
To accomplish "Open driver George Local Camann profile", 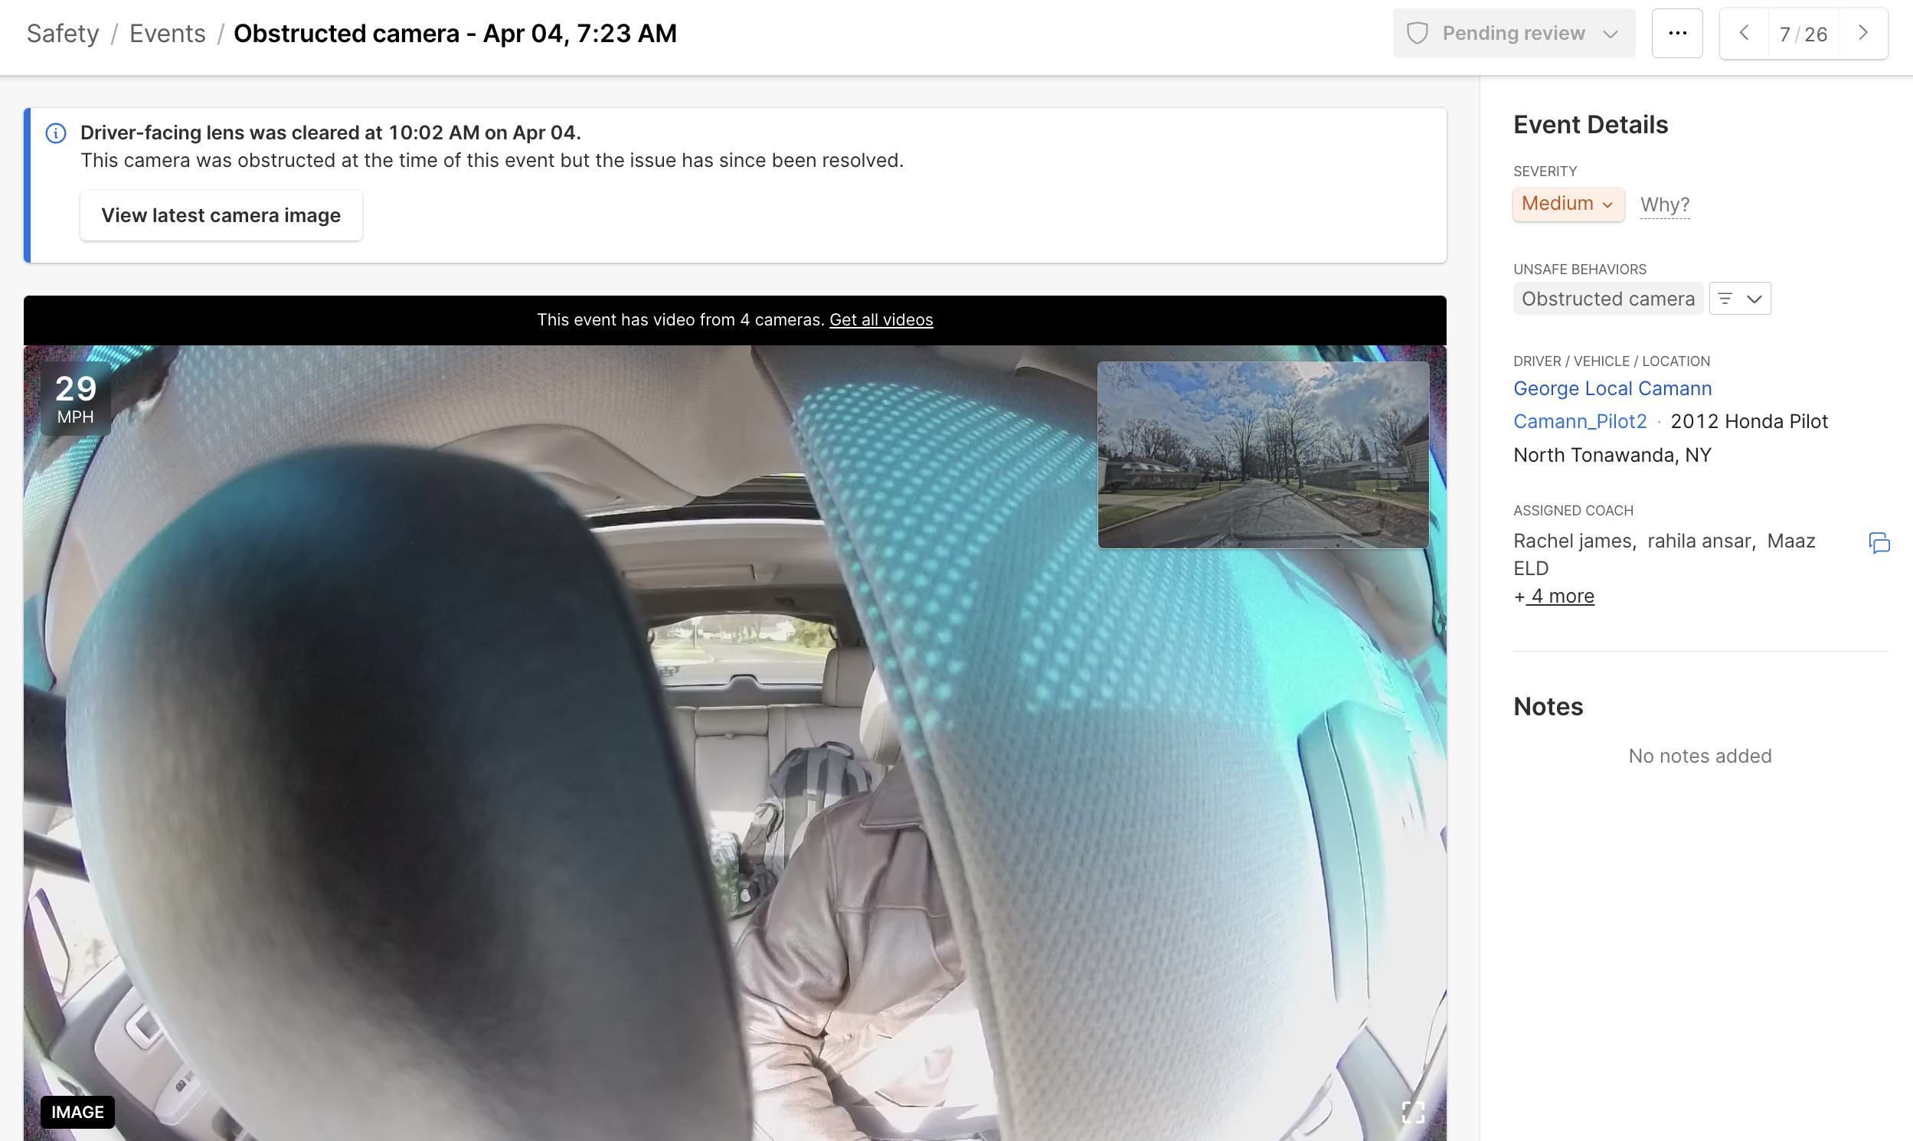I will 1611,389.
